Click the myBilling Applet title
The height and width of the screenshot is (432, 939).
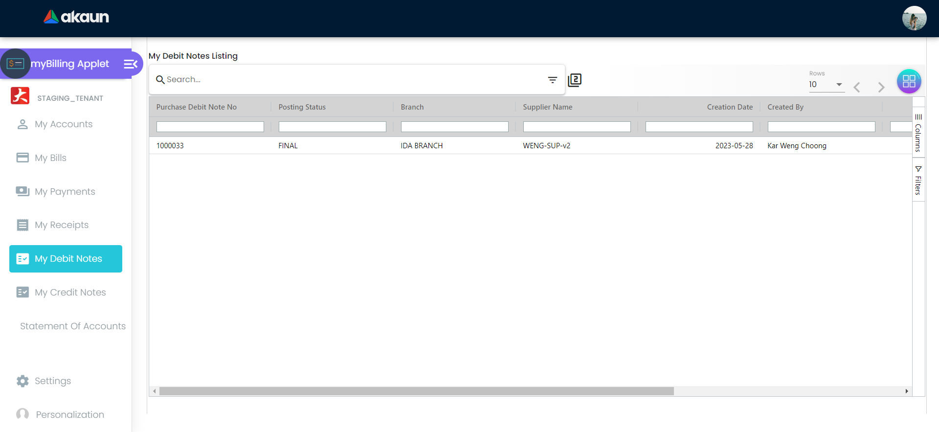click(x=70, y=64)
